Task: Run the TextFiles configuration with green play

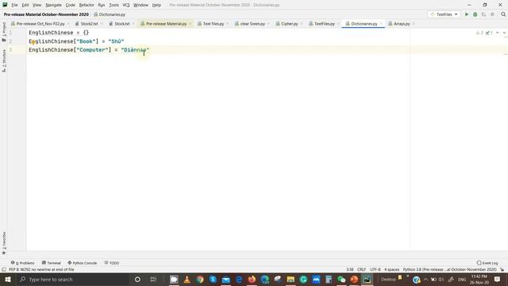Action: click(467, 14)
